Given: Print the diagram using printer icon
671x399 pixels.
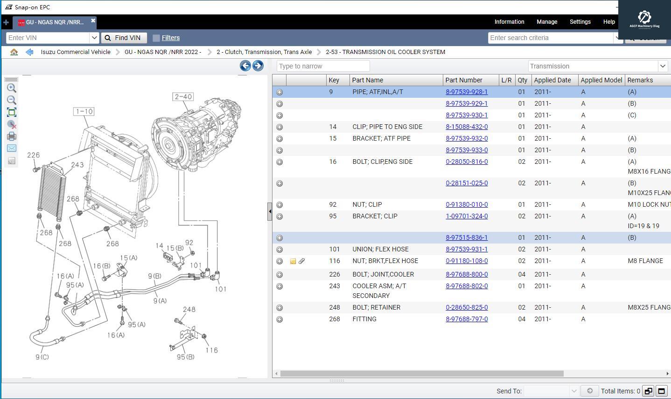Looking at the screenshot, I should [x=12, y=136].
